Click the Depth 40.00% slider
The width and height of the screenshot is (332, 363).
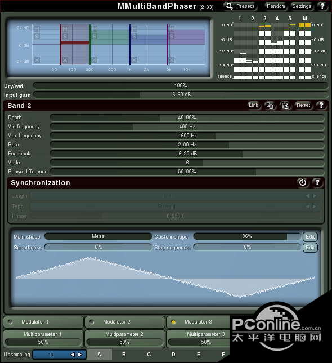click(x=187, y=118)
